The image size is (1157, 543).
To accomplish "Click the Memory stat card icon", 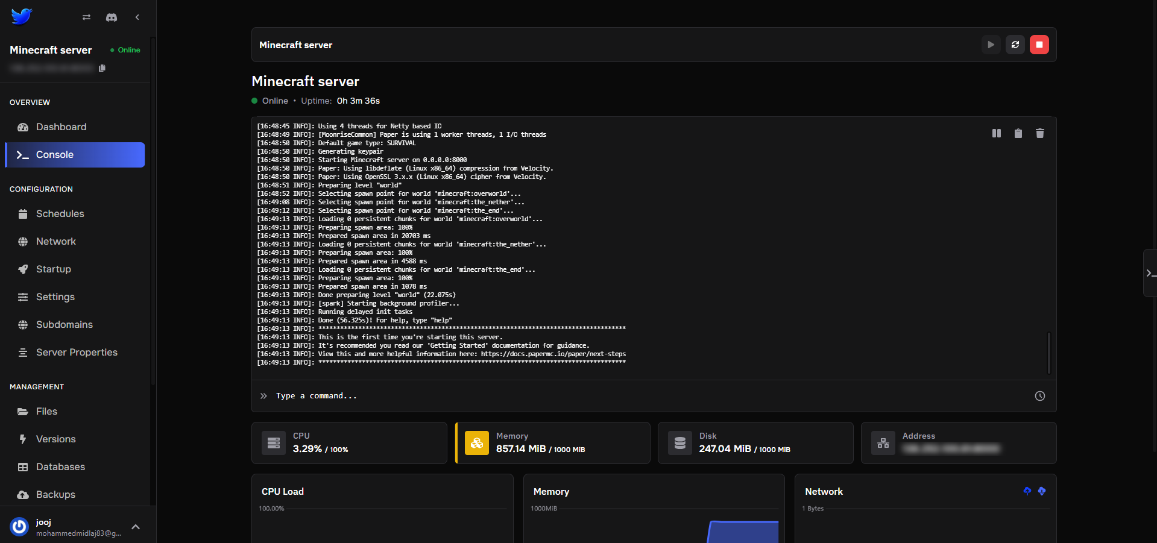I will point(477,443).
